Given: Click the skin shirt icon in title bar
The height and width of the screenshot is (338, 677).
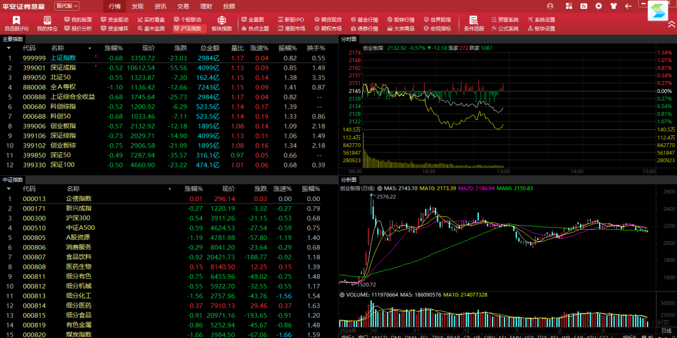Looking at the screenshot, I should coord(614,6).
